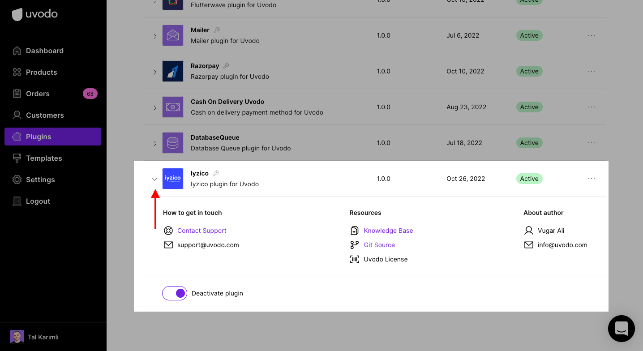
Task: Click the Active badge for Iyzico
Action: tap(529, 179)
